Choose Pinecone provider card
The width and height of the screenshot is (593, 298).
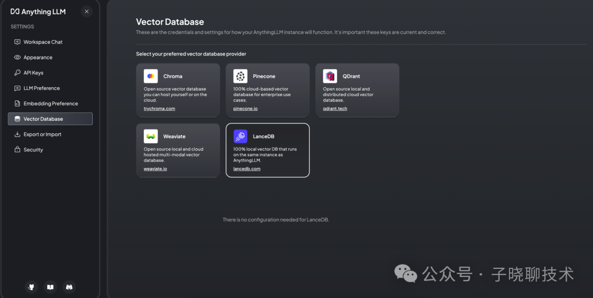pos(268,90)
